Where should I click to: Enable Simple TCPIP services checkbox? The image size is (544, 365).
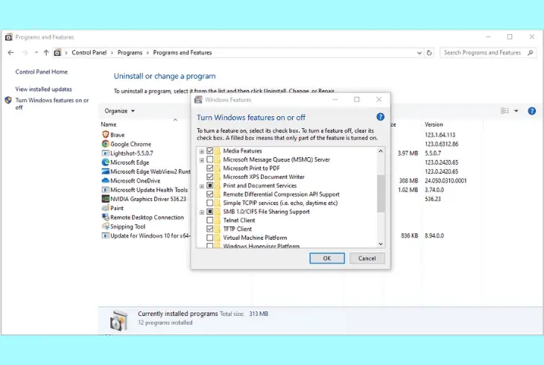coord(210,203)
